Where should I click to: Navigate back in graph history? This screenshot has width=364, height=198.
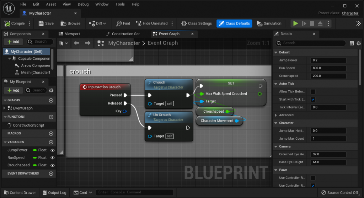(76, 43)
